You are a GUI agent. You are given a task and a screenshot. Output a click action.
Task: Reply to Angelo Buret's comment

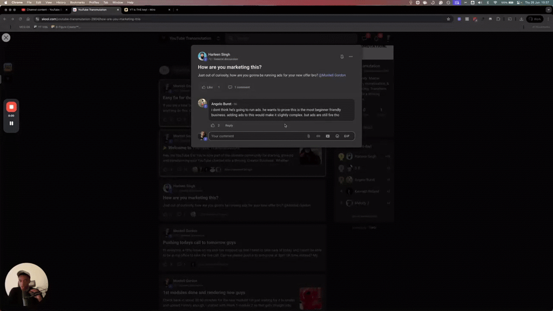click(229, 125)
